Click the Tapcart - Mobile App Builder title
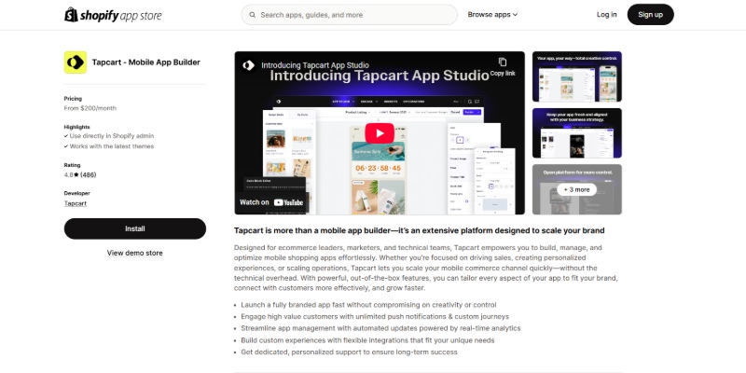746x373 pixels. [146, 62]
